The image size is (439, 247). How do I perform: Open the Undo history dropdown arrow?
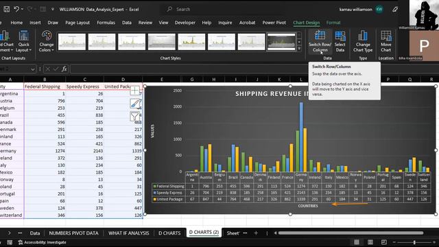point(23,9)
